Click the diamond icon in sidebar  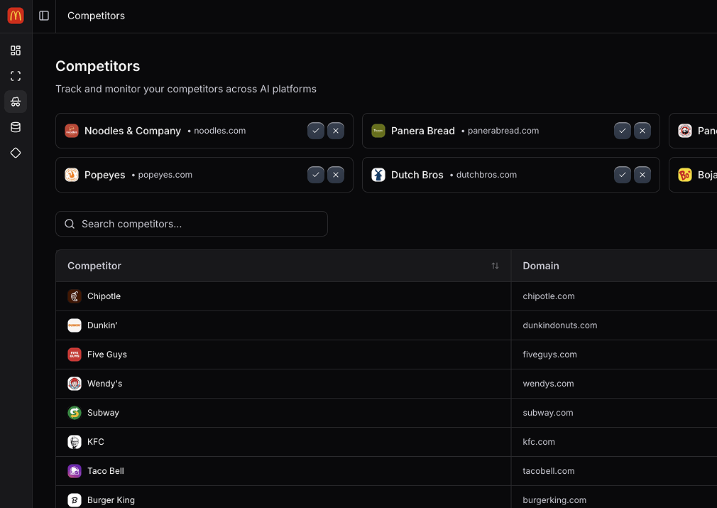tap(16, 153)
